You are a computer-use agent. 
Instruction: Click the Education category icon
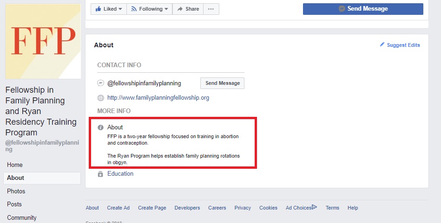click(x=100, y=174)
